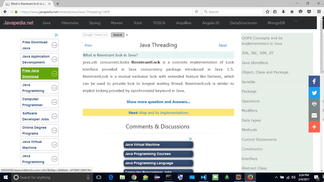Open the 'JDK, JRE, JVM, JIT' topic

click(x=258, y=53)
